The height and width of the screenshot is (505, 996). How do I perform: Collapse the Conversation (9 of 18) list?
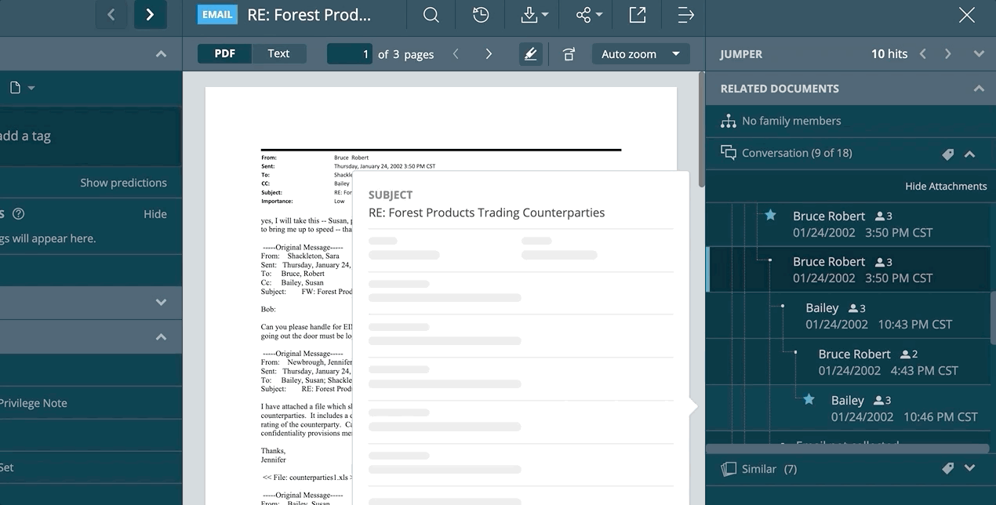pyautogui.click(x=970, y=154)
